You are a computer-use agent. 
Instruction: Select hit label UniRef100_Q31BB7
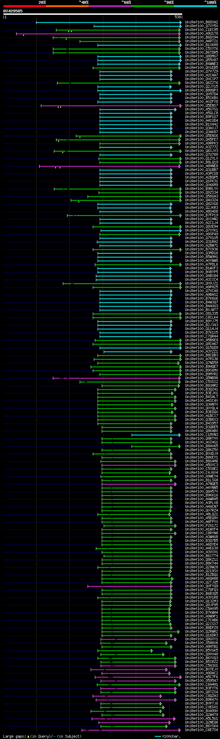point(201,170)
